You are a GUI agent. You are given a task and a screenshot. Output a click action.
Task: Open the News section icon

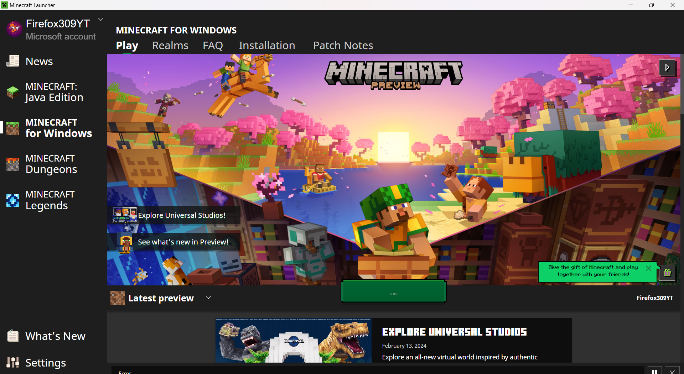[x=13, y=61]
